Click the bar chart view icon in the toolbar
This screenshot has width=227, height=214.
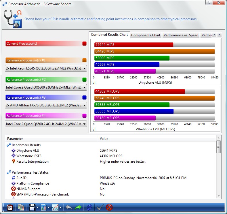(43, 207)
